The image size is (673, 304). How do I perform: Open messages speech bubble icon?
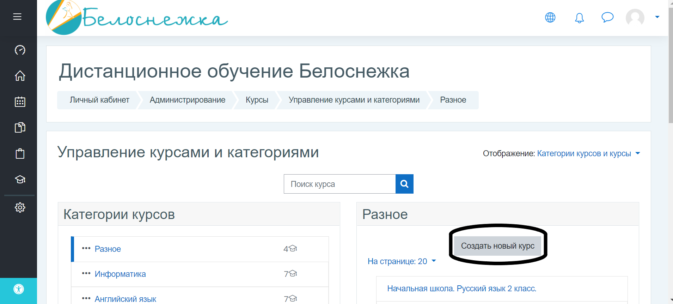[x=607, y=17]
